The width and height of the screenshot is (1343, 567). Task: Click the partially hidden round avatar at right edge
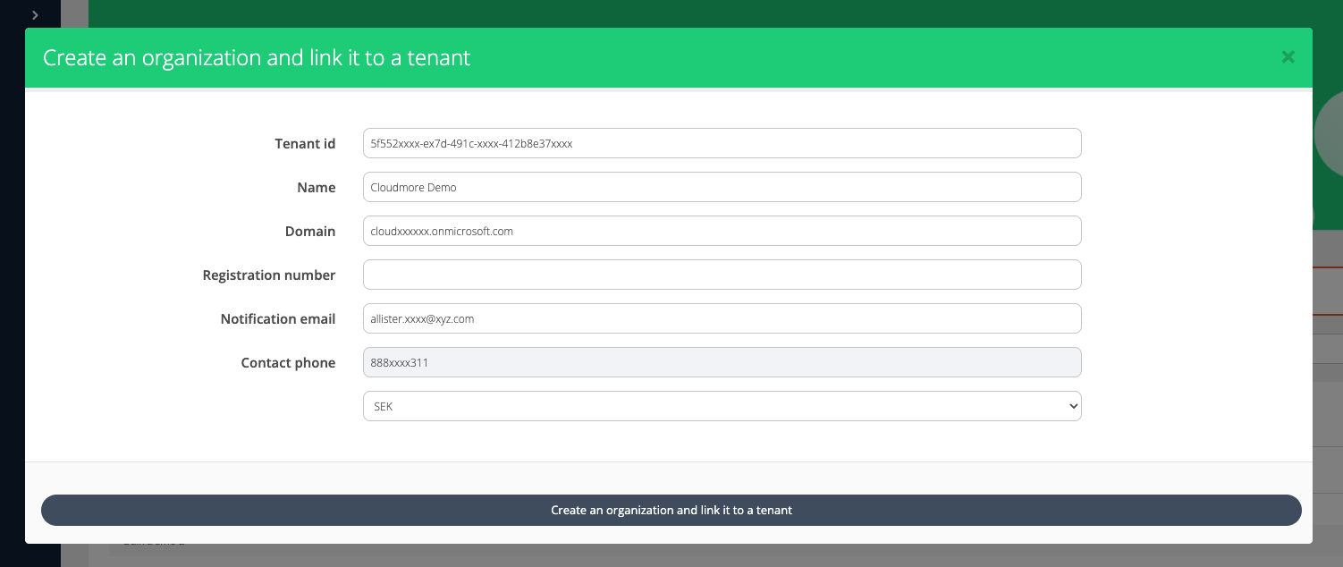point(1329,134)
